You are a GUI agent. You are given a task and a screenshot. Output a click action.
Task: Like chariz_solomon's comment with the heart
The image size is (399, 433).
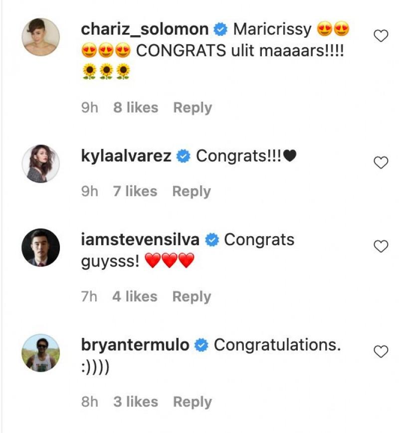point(381,36)
